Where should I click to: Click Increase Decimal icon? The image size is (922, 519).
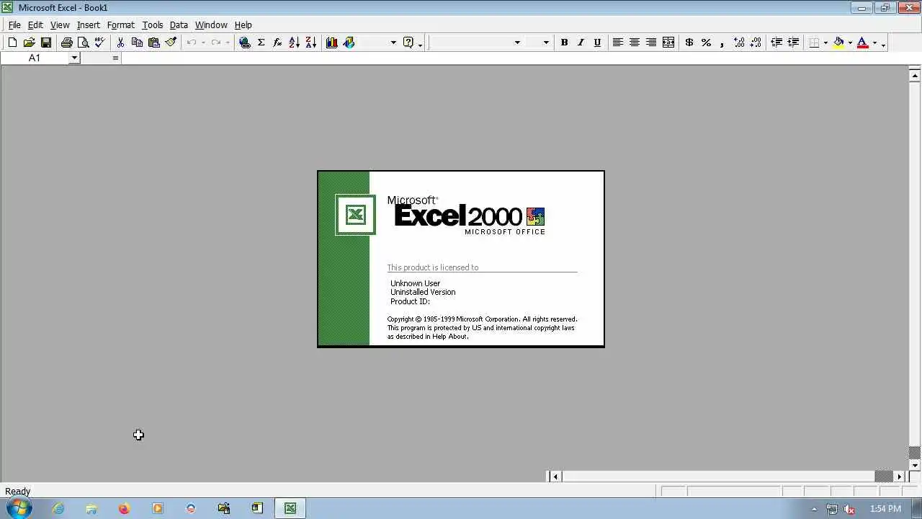point(739,43)
